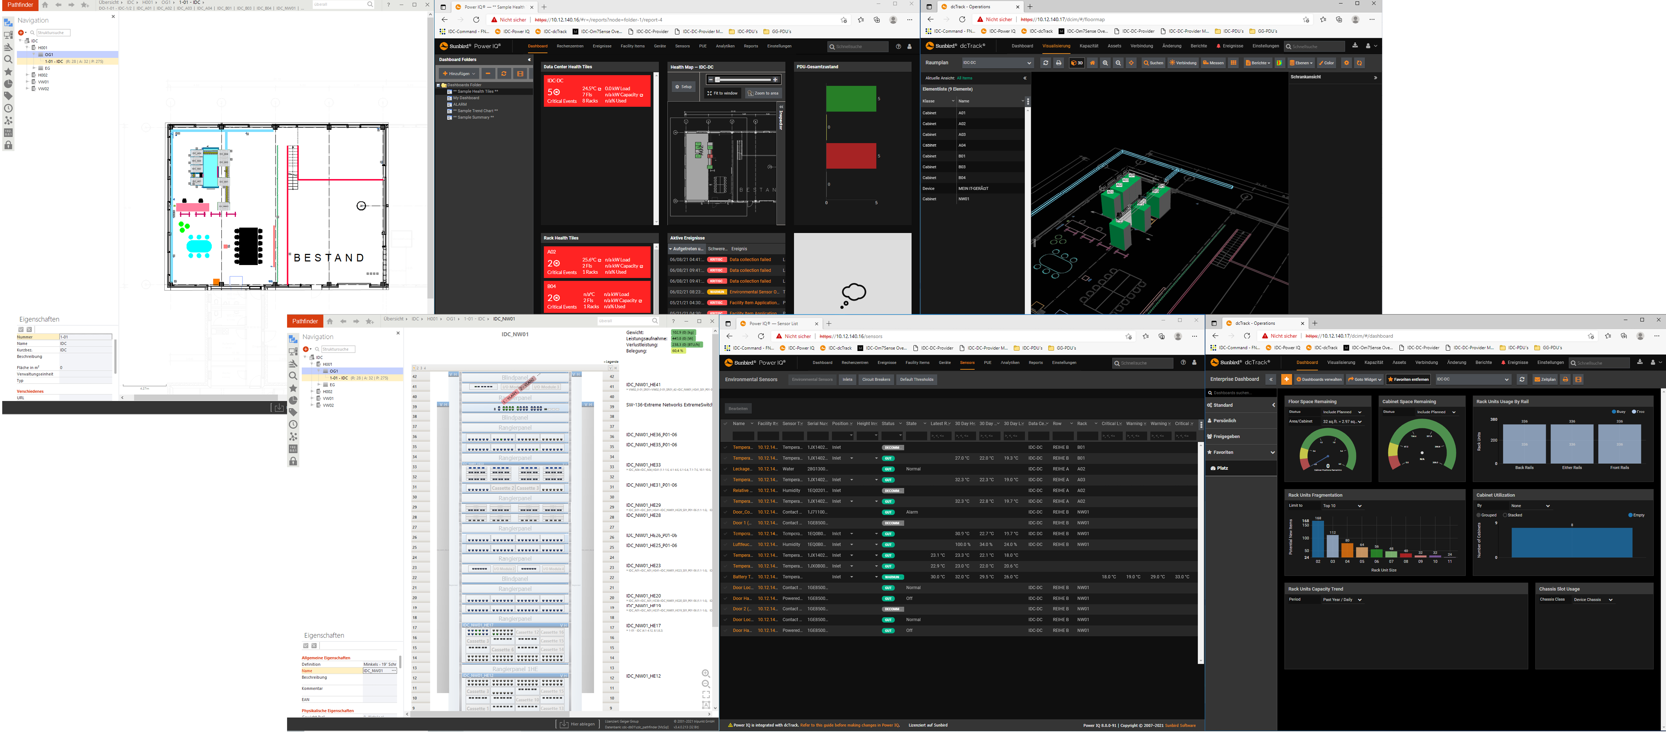Open the Ebenen layers dropdown
This screenshot has height=732, width=1666.
(1301, 63)
